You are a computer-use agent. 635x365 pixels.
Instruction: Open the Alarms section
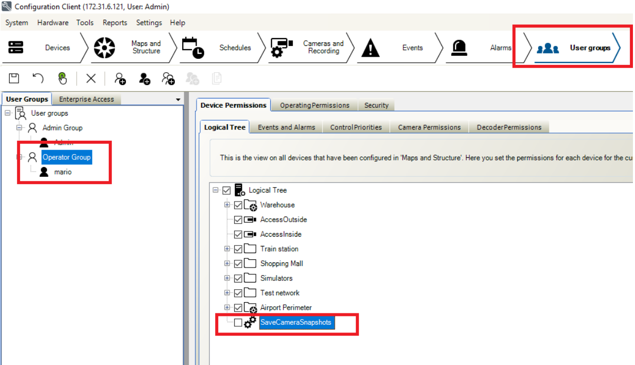(x=500, y=48)
